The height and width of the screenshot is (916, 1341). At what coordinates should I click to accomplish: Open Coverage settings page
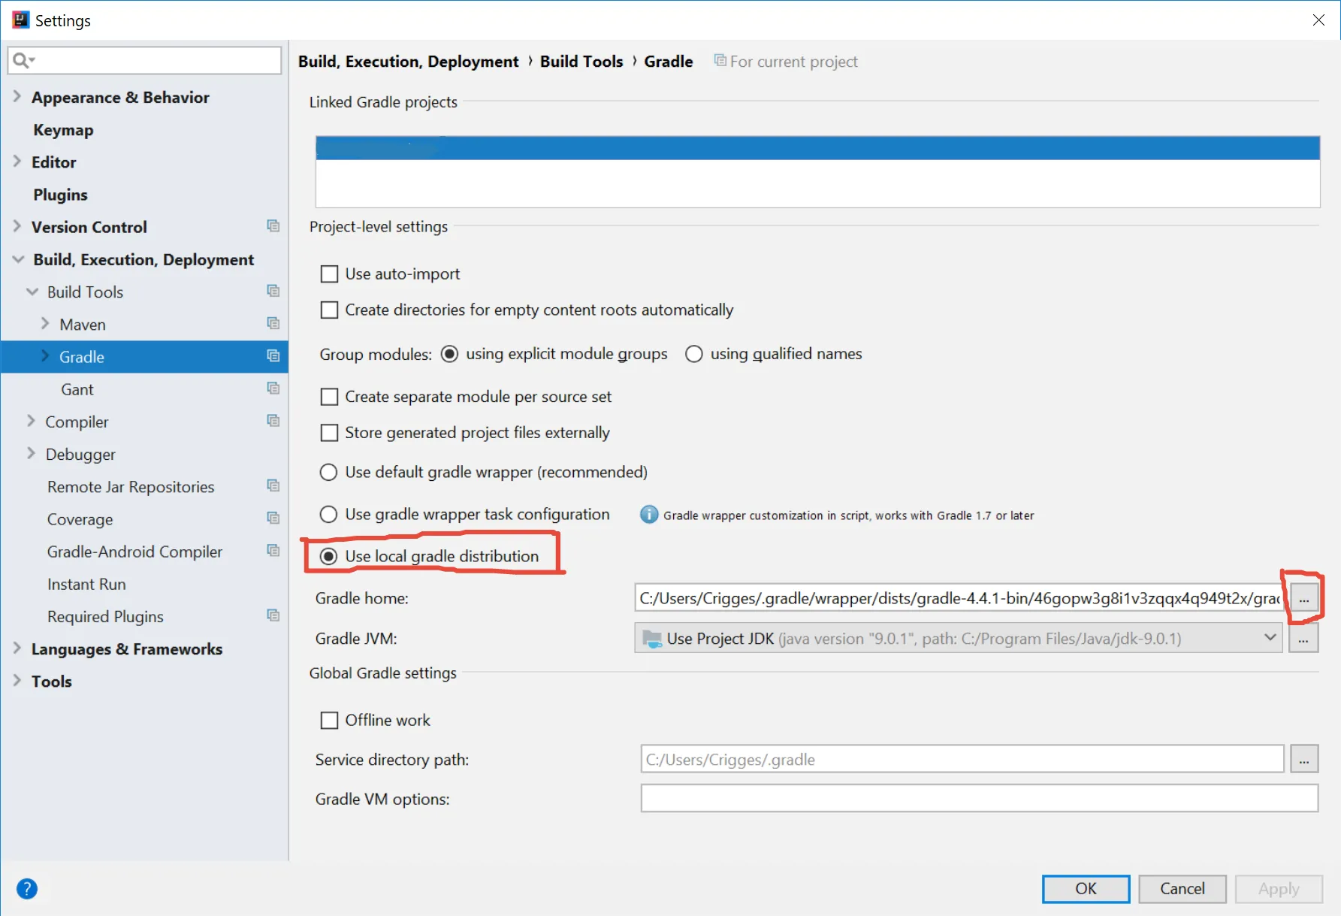click(x=80, y=519)
